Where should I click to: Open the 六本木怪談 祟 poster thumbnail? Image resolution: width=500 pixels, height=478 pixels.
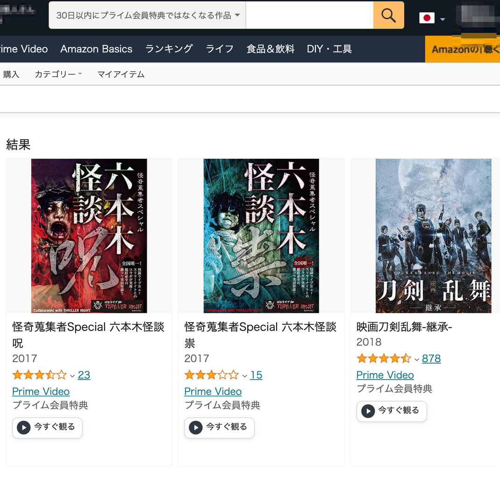point(261,236)
